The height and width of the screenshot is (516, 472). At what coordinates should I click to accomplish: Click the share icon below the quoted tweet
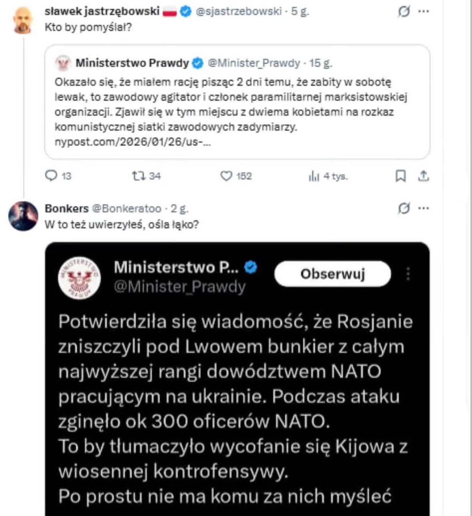423,176
